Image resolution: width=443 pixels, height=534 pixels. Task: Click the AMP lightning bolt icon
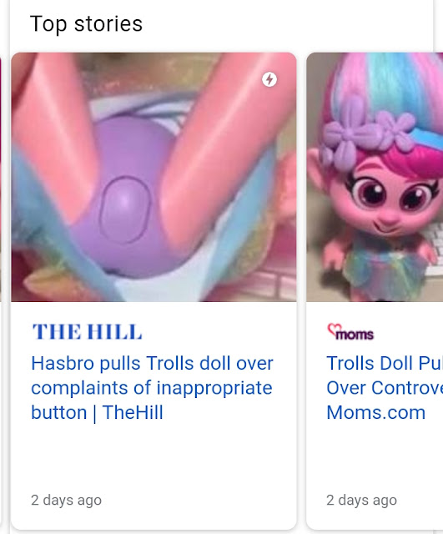(269, 80)
